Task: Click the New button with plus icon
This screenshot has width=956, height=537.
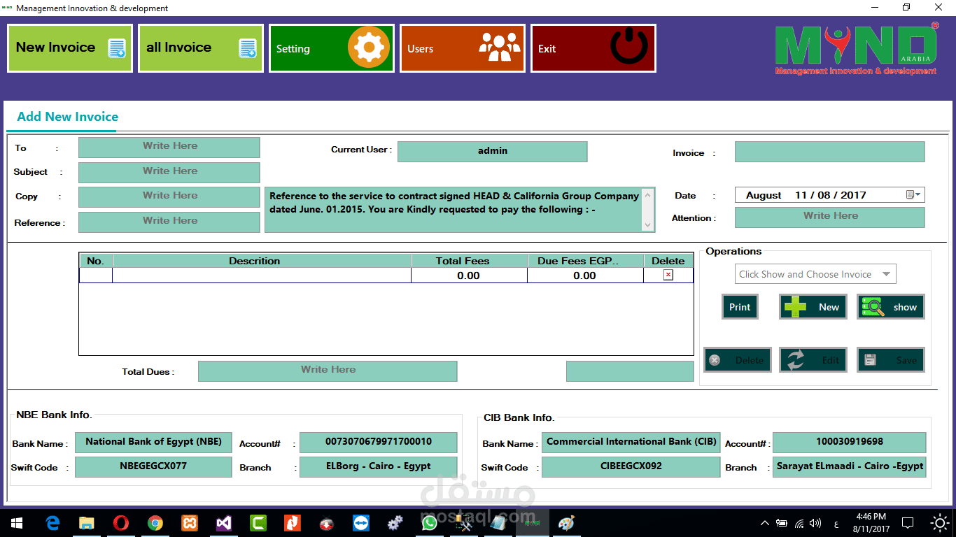Action: click(813, 307)
